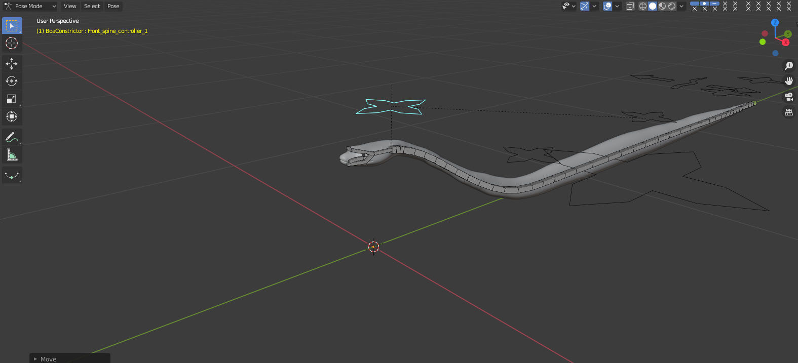Toggle viewport gizmos visibility
This screenshot has width=798, height=363.
click(x=585, y=6)
